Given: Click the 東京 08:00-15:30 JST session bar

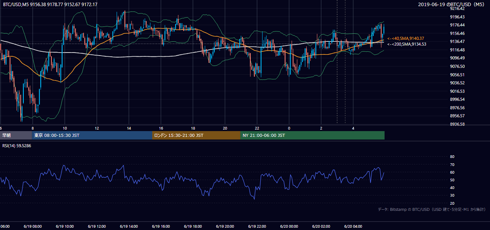Looking at the screenshot, I should [92, 135].
